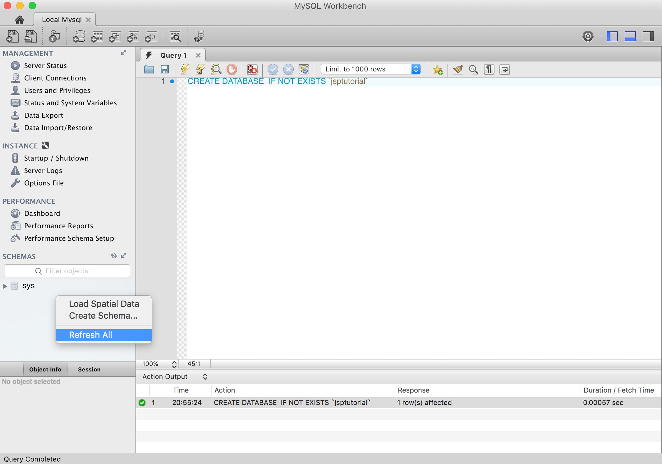This screenshot has height=464, width=662.
Task: Toggle right sidebar panel visibility
Action: tap(648, 36)
